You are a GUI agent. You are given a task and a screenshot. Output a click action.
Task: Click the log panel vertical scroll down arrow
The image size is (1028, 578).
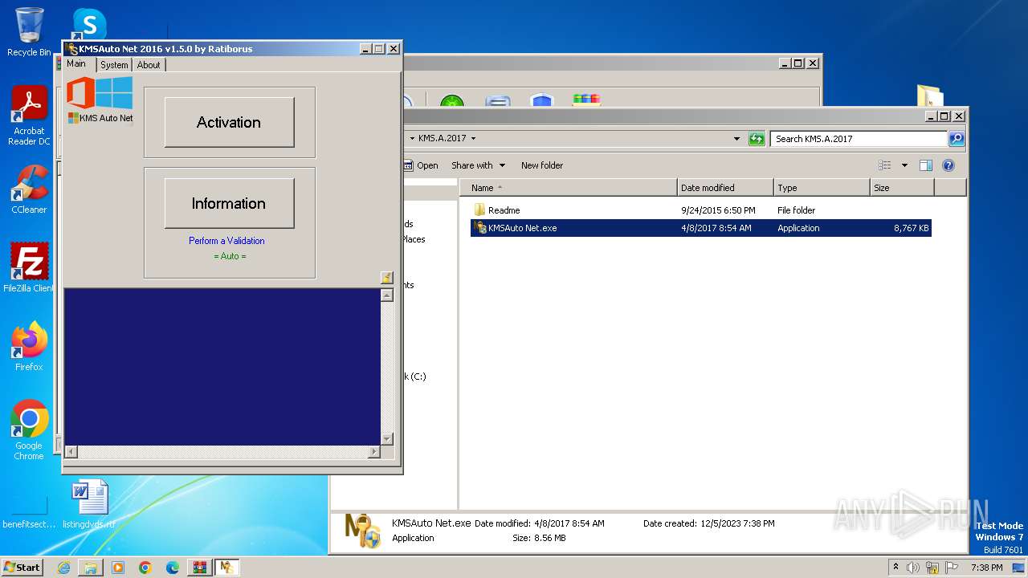[x=387, y=439]
